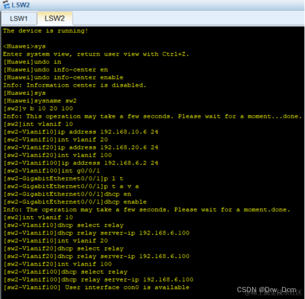This screenshot has width=305, height=299.
Task: Click the '[sw2]v b 10 20 100' line
Action: click(x=38, y=109)
